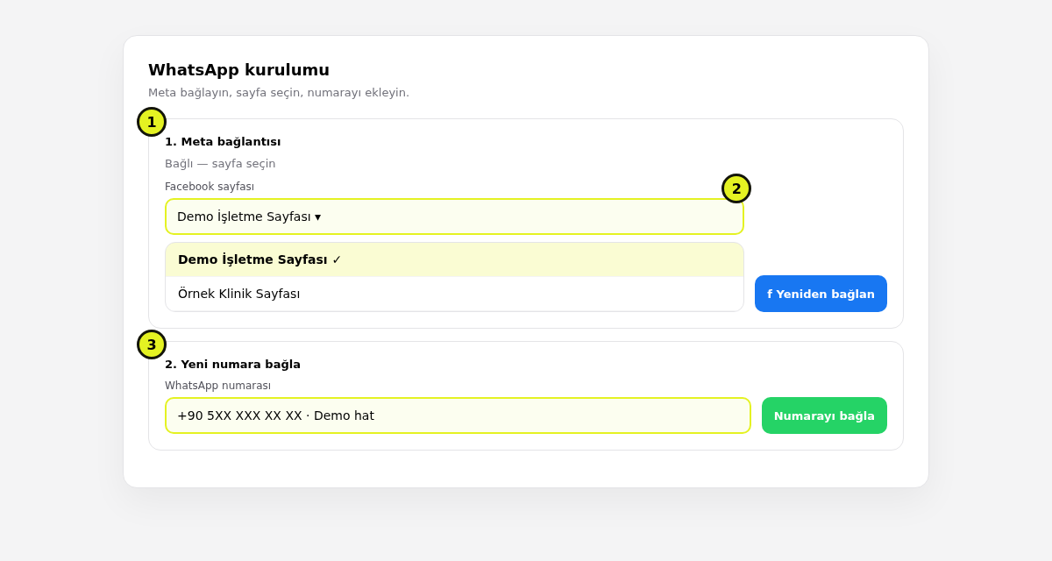Select Demo İşletme Sayfası option in list
This screenshot has width=1052, height=561.
[x=454, y=259]
